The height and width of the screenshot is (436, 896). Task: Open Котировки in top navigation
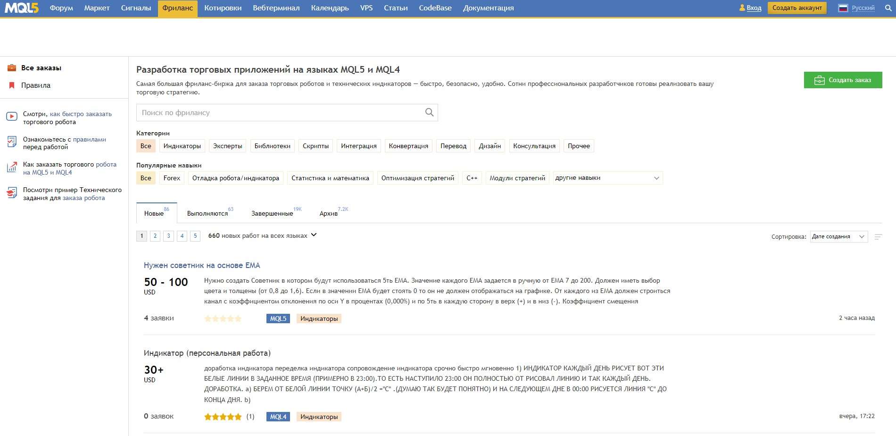click(223, 8)
